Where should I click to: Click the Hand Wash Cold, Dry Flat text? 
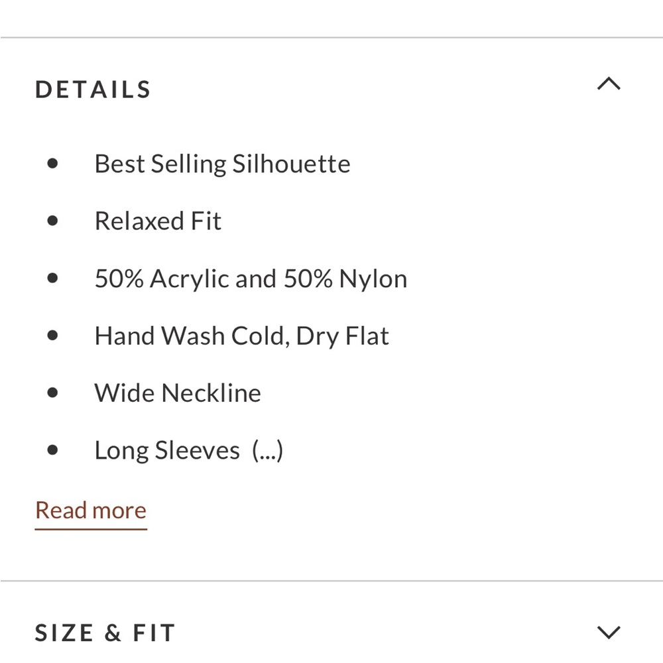[241, 336]
